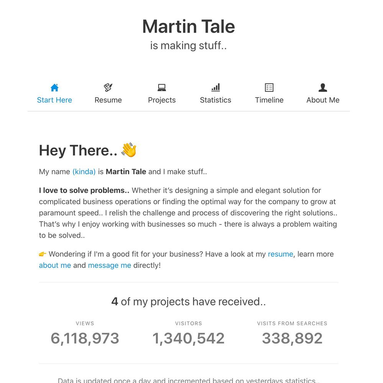Follow the "resume" link in paragraph
383x383 pixels.
[x=280, y=254]
